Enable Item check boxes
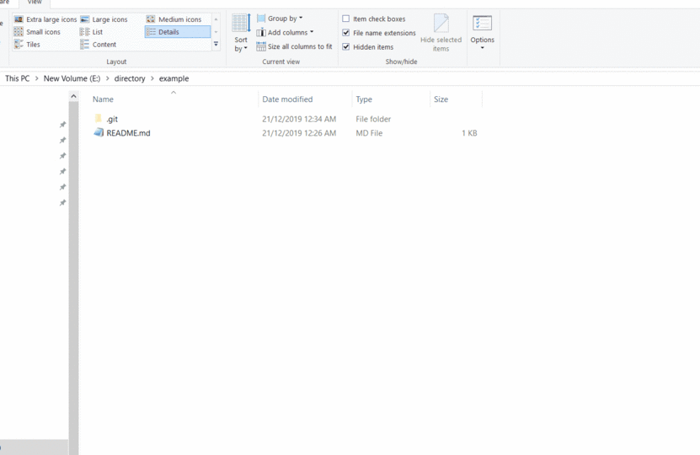This screenshot has height=455, width=700. (x=374, y=19)
